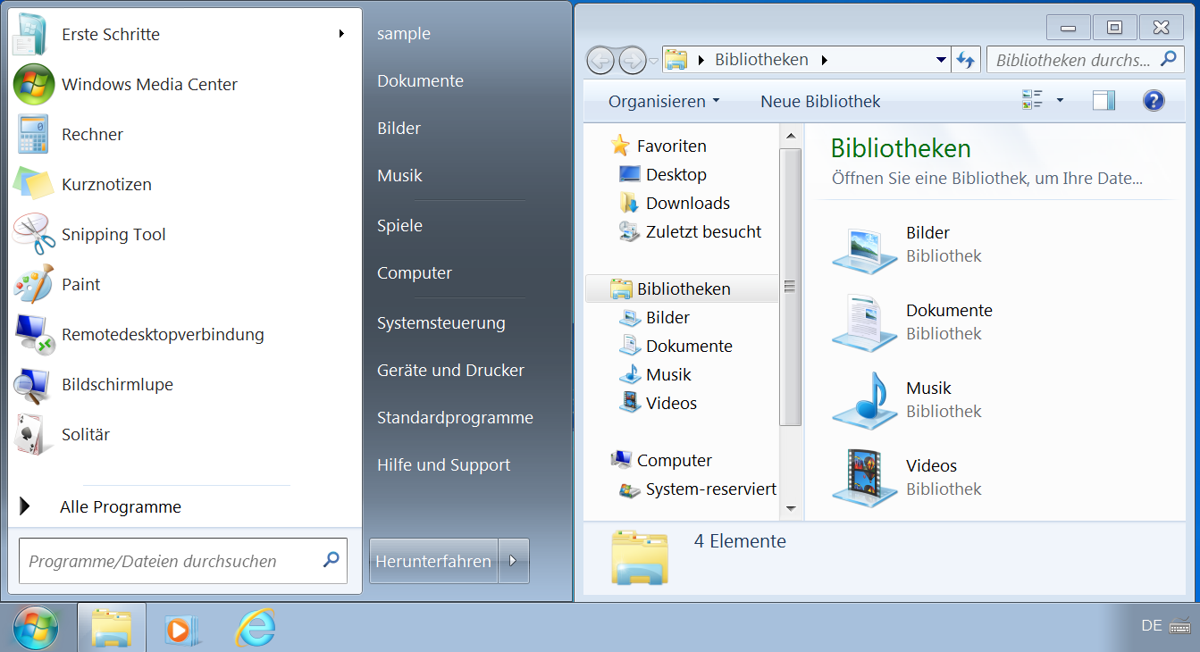Click the Programme/Dateien durchsuchen search box

(x=170, y=562)
